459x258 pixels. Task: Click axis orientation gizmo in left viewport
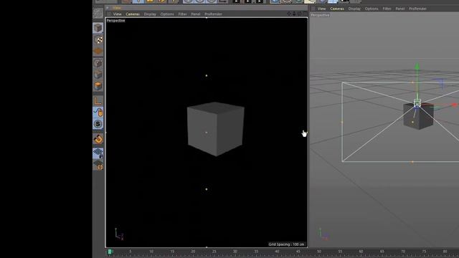coord(119,234)
